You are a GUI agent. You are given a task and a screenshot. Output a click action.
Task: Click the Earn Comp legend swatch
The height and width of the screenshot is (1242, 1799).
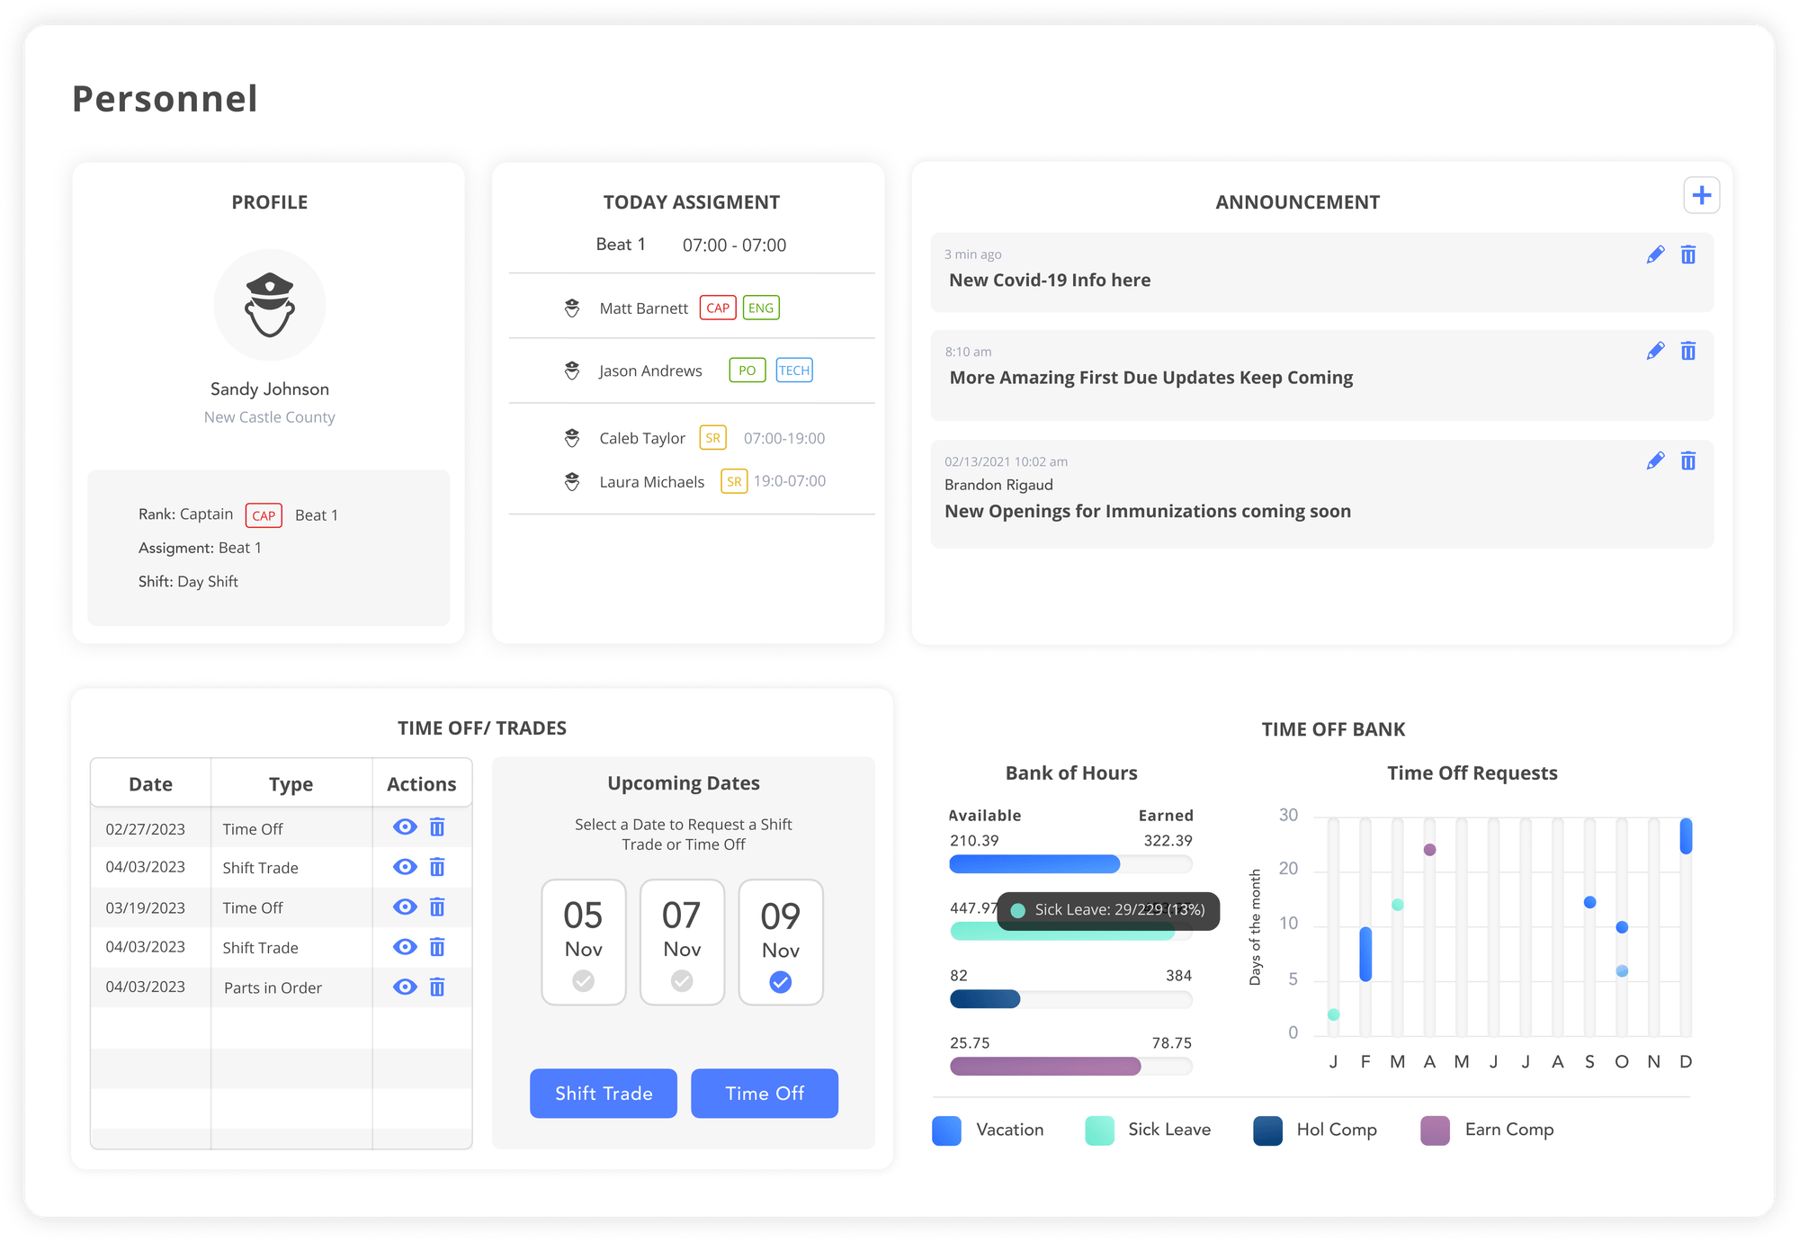click(1435, 1130)
